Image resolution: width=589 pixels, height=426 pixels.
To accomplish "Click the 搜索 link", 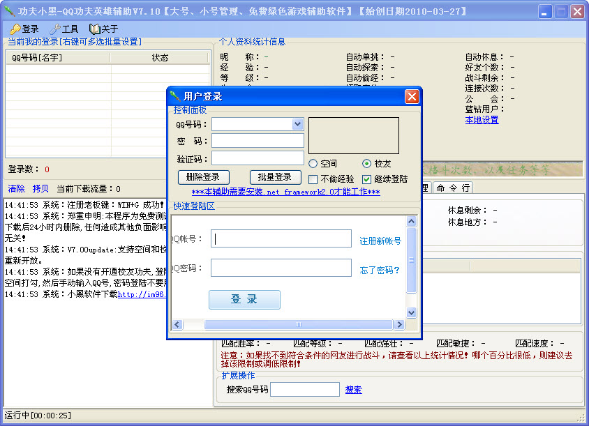I will pyautogui.click(x=354, y=390).
